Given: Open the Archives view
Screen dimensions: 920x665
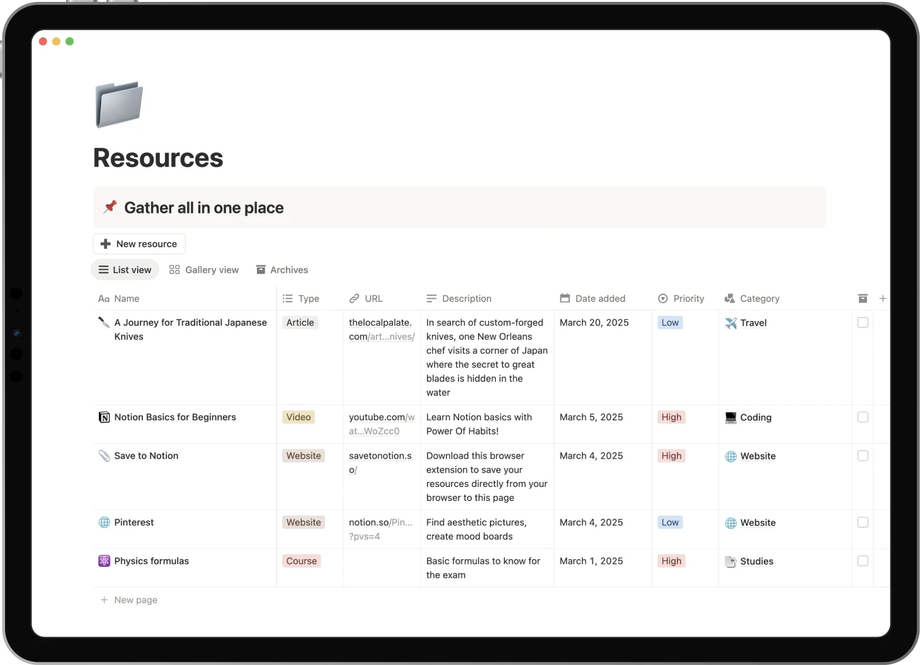Looking at the screenshot, I should (x=281, y=269).
